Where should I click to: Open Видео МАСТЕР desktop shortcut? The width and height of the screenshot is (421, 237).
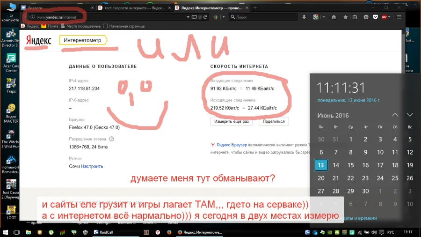click(11, 113)
